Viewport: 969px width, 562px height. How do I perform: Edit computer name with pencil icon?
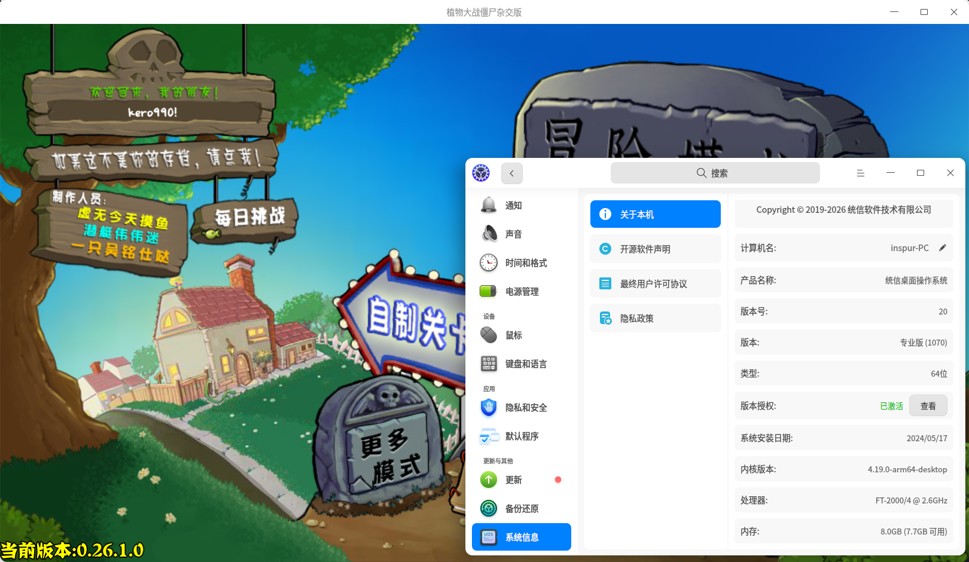coord(943,248)
